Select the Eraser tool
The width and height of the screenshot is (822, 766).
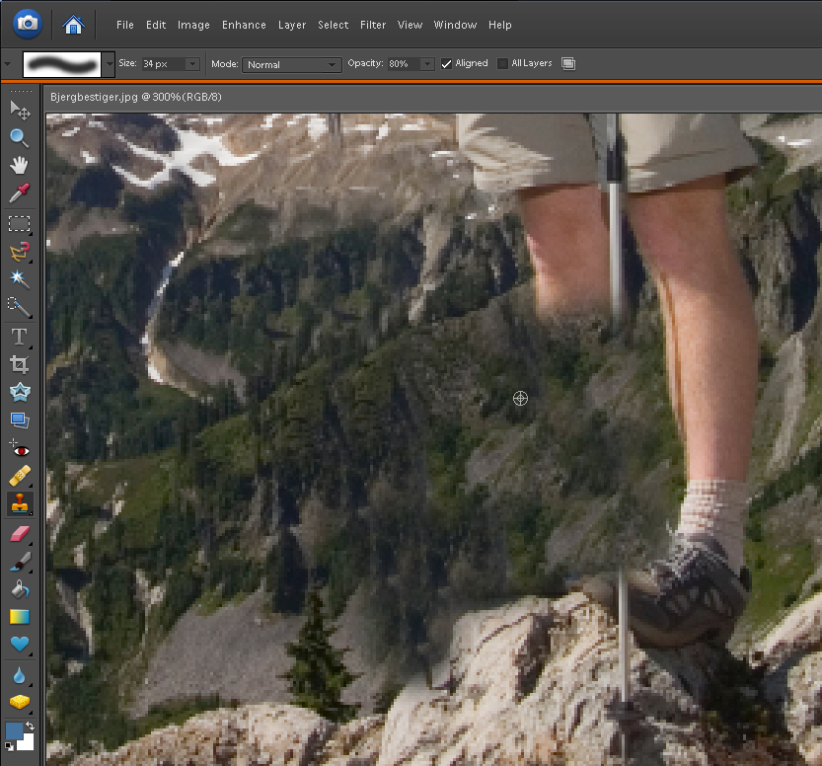[20, 534]
